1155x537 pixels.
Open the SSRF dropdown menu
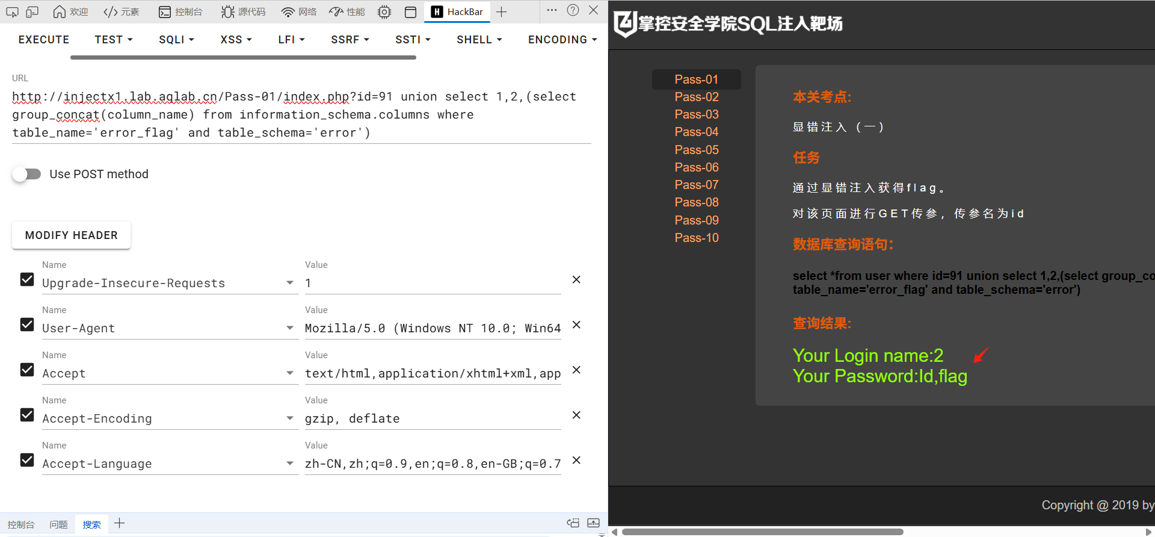350,40
